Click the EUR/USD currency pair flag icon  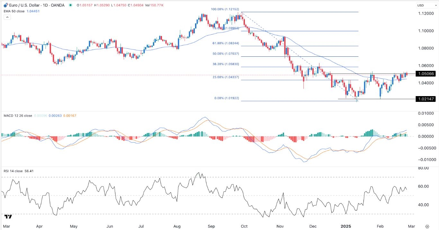click(x=5, y=5)
